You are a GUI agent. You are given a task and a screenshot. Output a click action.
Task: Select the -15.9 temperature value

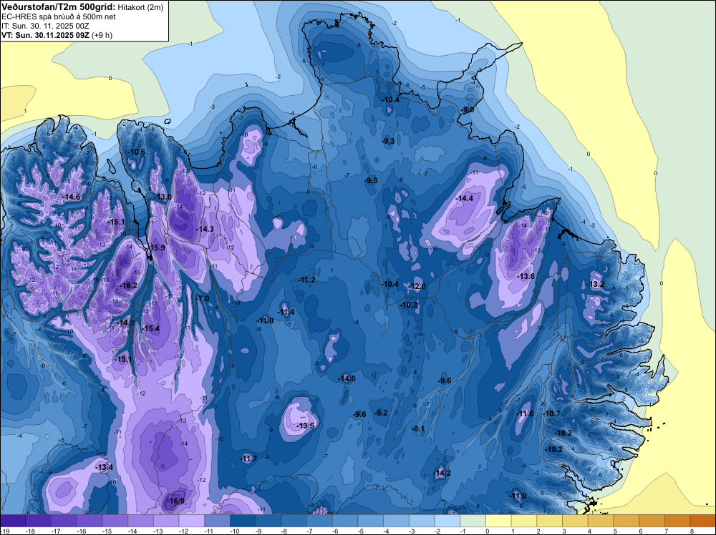pyautogui.click(x=157, y=247)
